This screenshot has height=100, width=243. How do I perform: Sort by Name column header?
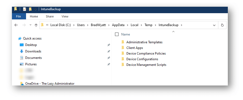(x=126, y=34)
